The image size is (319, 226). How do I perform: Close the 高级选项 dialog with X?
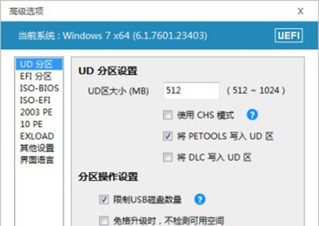[x=300, y=11]
